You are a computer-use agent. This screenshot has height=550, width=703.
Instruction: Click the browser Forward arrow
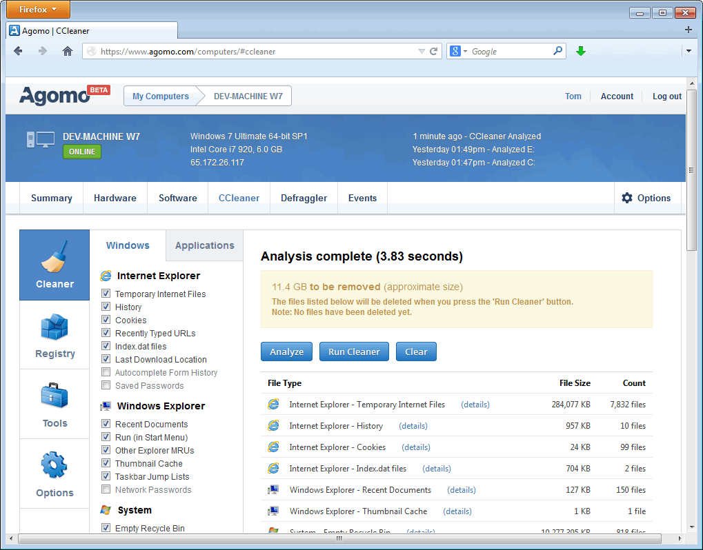point(43,51)
